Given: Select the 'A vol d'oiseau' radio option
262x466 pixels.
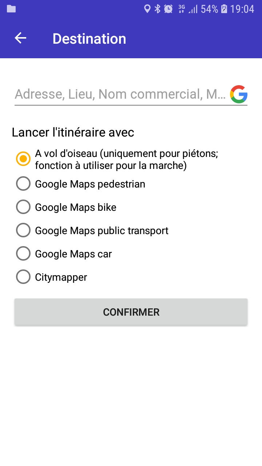Looking at the screenshot, I should tap(23, 159).
